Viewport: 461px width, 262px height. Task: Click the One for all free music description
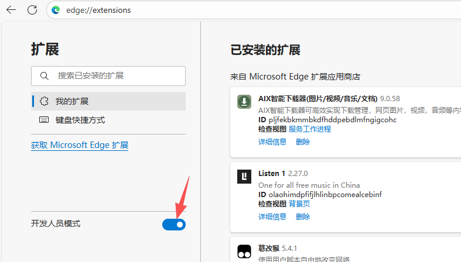309,185
